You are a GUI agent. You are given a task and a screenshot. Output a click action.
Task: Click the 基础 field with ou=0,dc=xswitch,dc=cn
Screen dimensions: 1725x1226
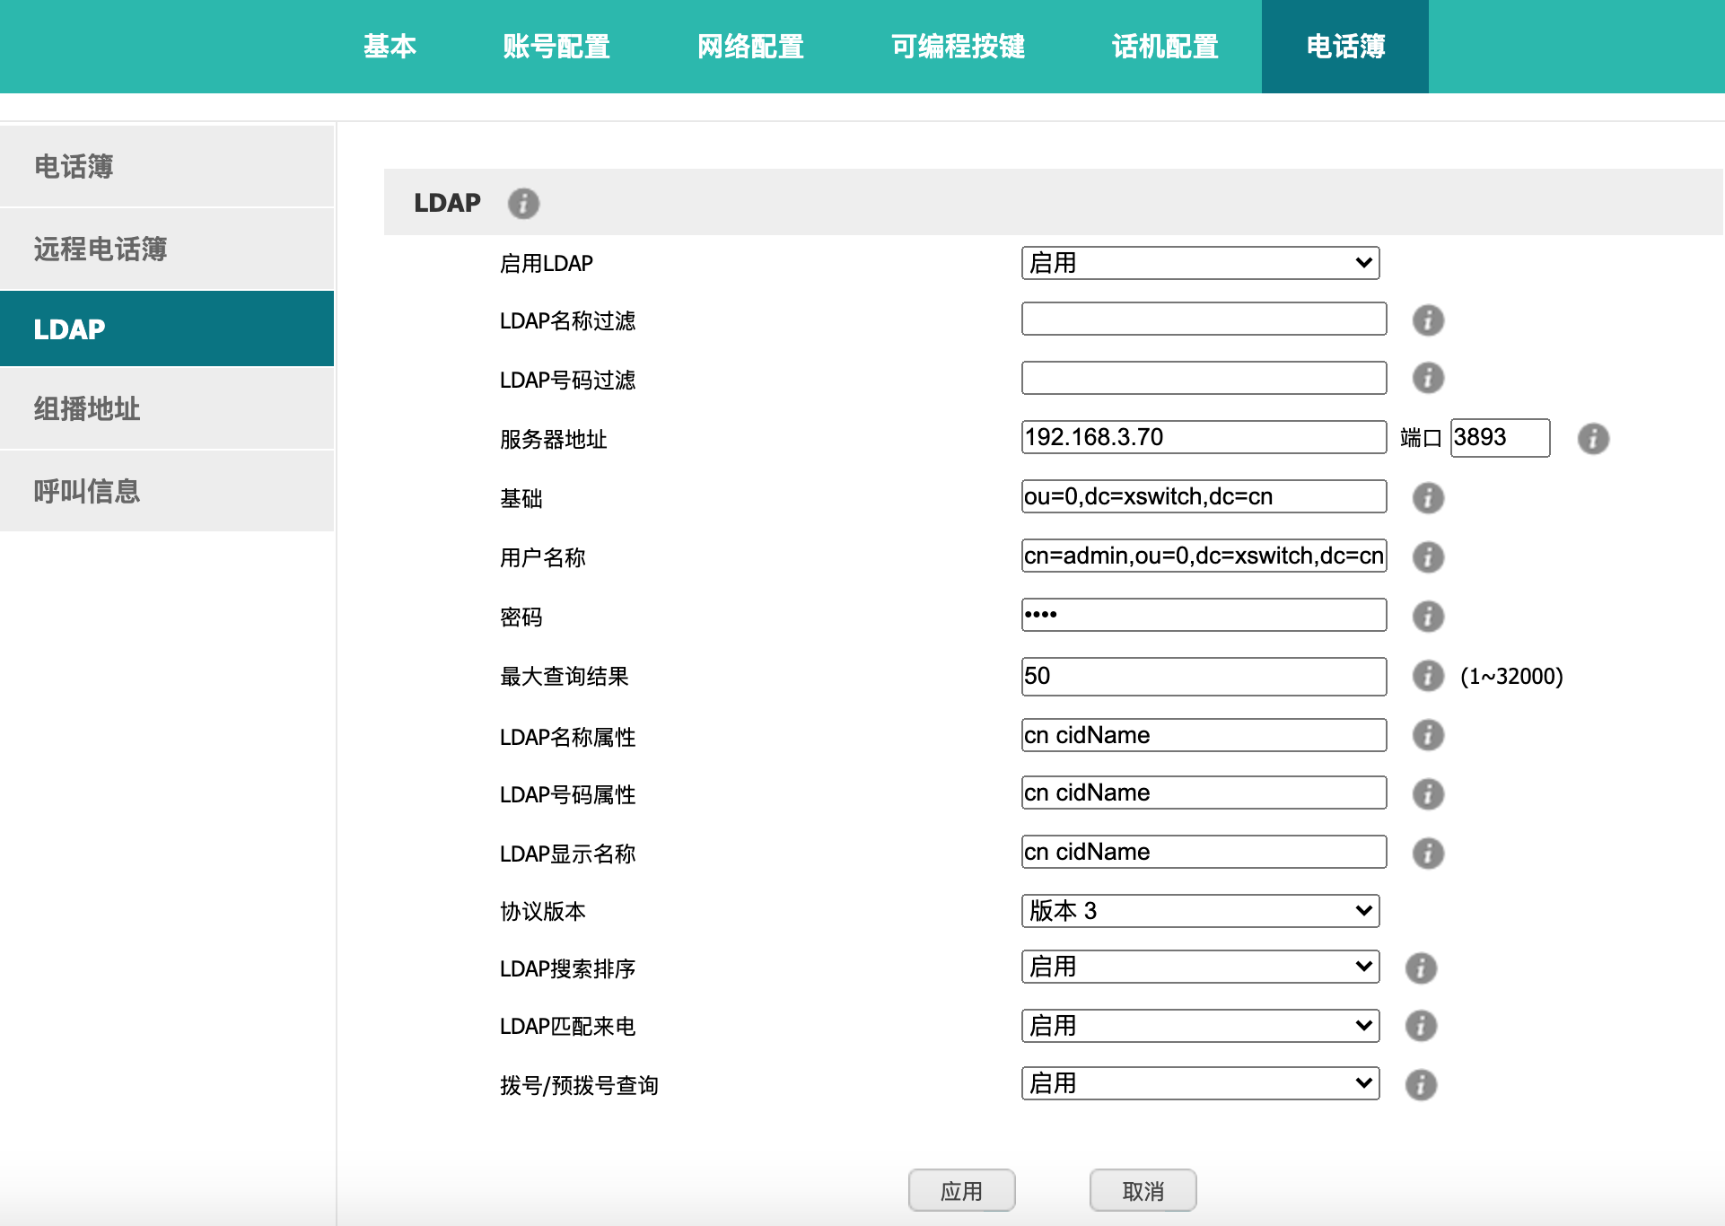pos(1204,496)
